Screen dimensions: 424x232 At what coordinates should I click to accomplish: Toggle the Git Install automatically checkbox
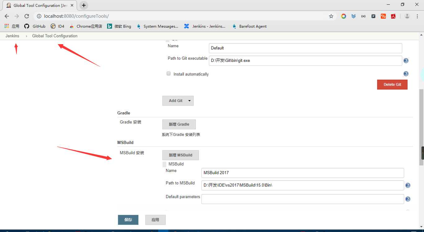point(169,74)
